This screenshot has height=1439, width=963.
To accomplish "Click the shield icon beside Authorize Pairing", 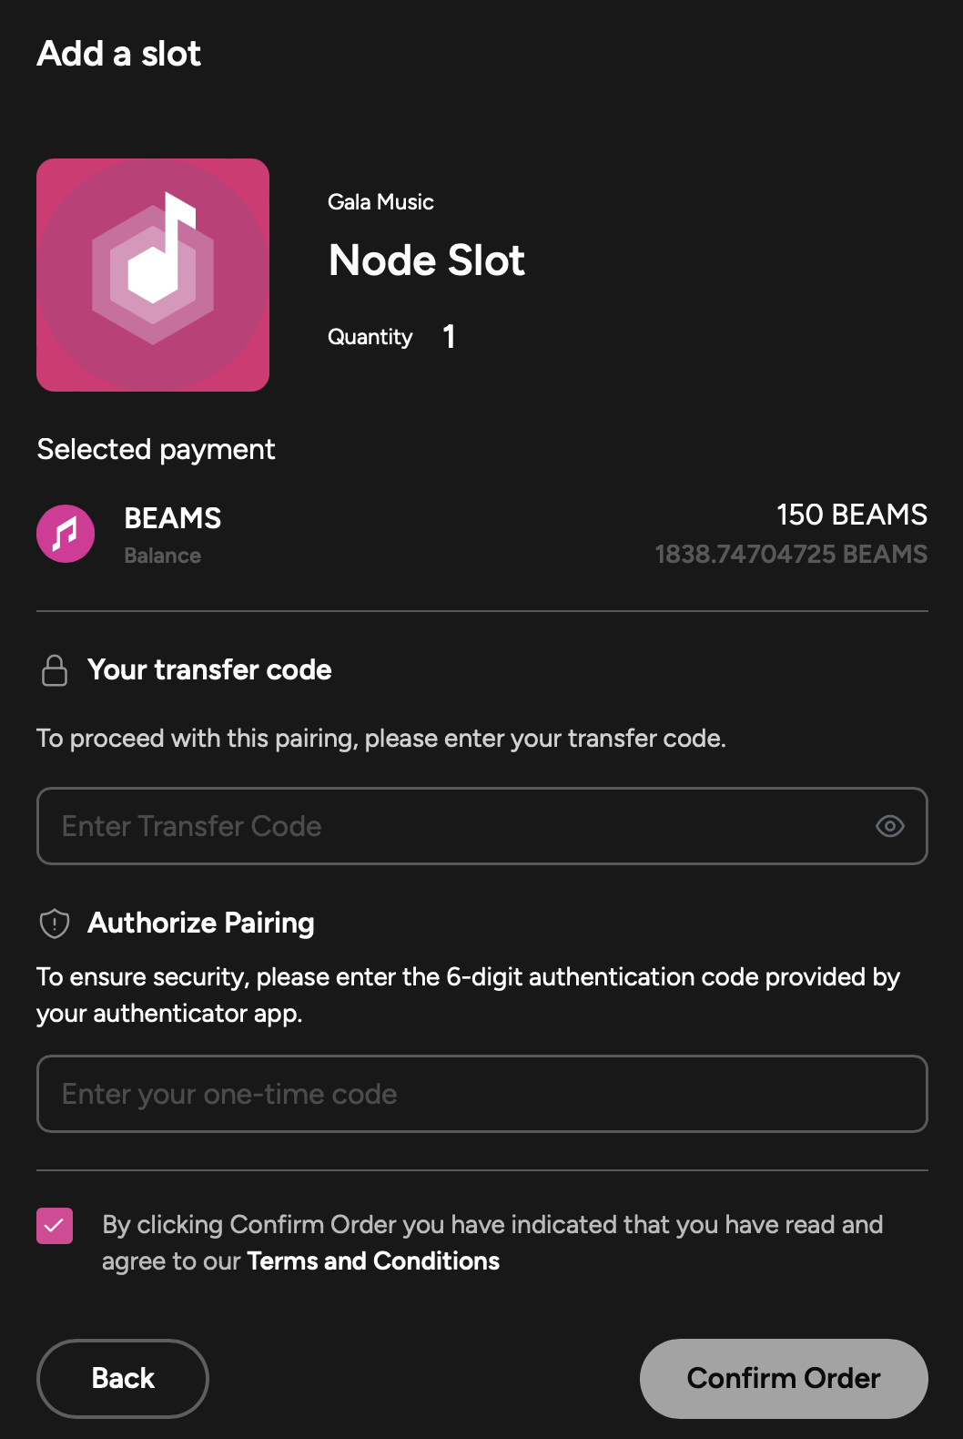I will pos(55,924).
